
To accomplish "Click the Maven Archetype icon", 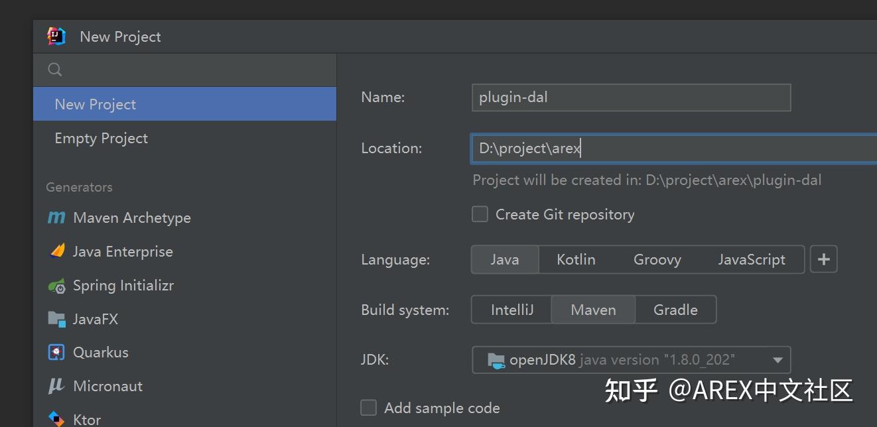I will point(57,217).
